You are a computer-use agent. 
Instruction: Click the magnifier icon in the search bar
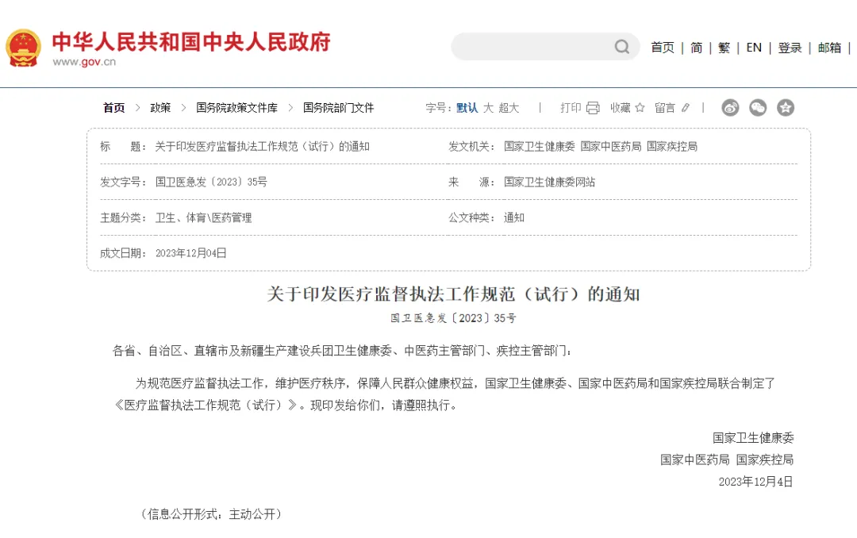[621, 47]
